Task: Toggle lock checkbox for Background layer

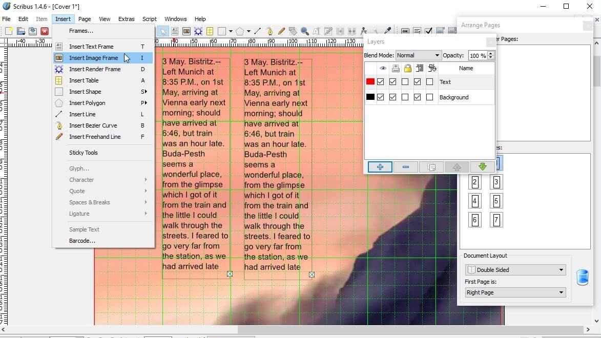Action: click(x=405, y=97)
